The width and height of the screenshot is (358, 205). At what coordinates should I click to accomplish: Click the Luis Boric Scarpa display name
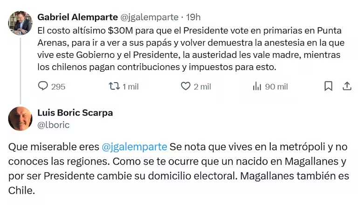coord(75,113)
